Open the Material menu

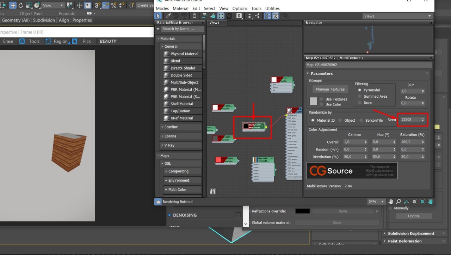[x=180, y=8]
